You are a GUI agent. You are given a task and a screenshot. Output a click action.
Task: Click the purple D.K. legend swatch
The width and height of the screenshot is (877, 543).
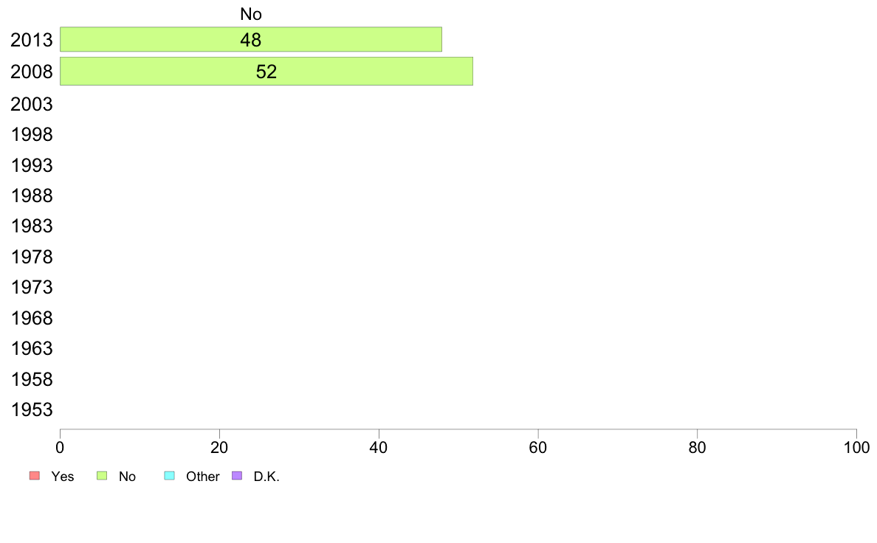[237, 475]
